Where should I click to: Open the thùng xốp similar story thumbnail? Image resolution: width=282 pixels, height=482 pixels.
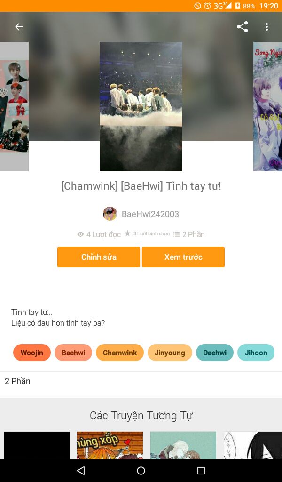click(x=110, y=445)
